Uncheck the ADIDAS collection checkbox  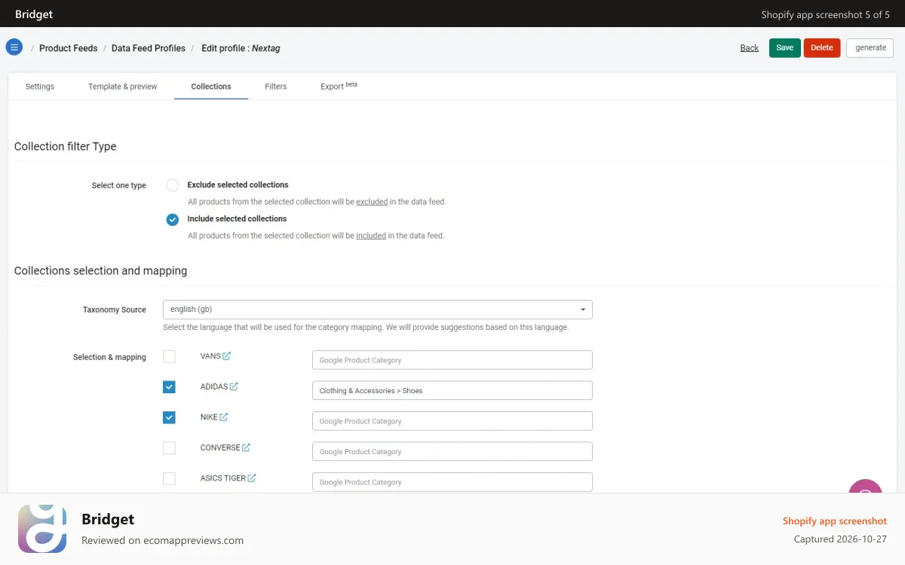tap(169, 386)
